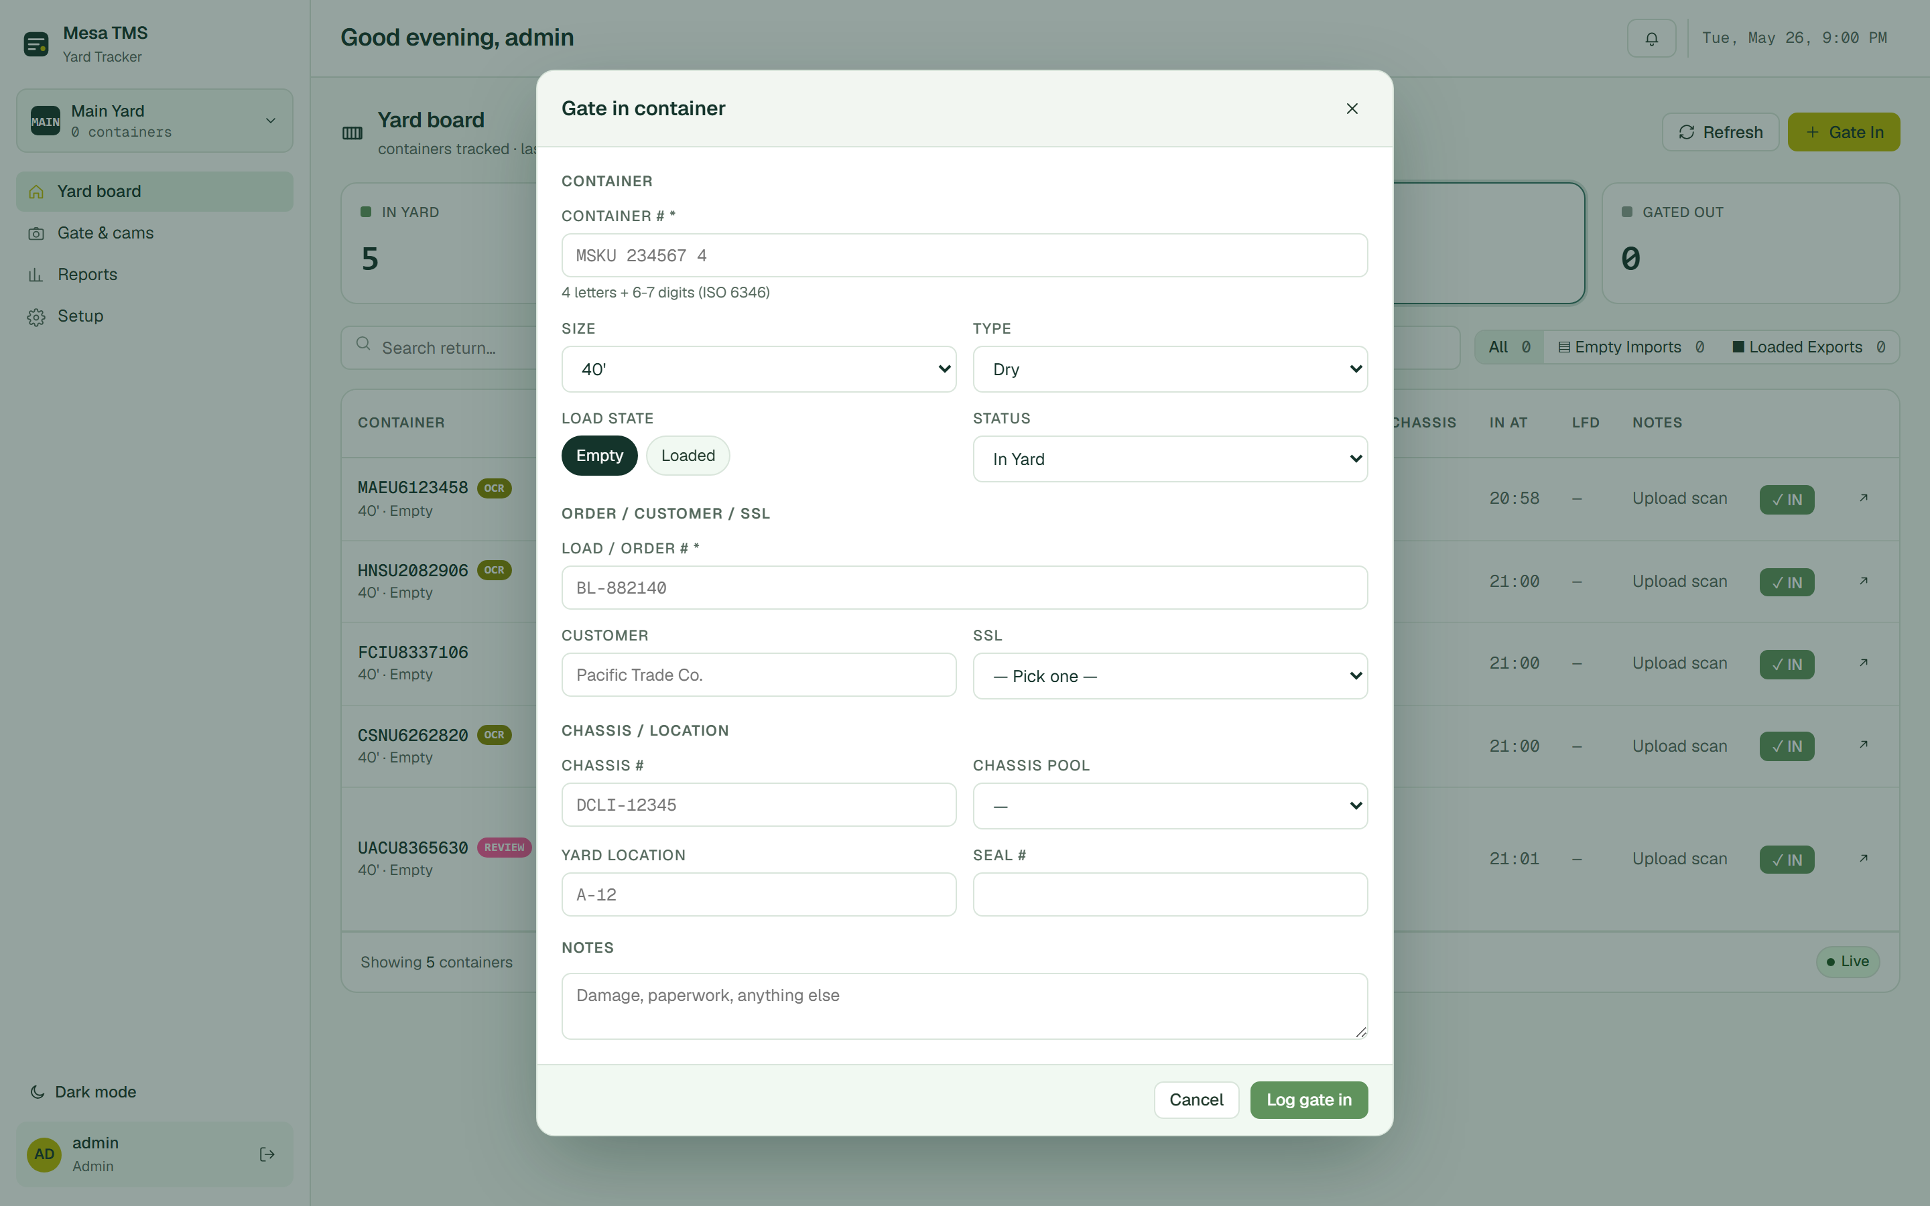
Task: Click the OCR badge on HNSU2082906
Action: tap(494, 570)
